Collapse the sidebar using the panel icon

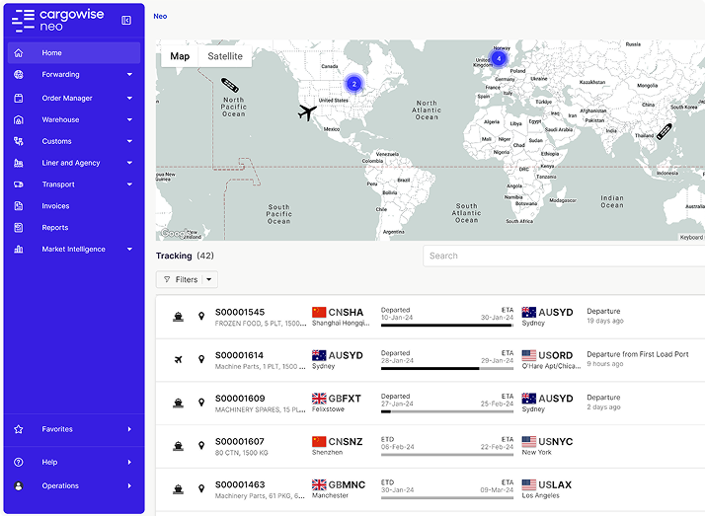click(x=126, y=20)
